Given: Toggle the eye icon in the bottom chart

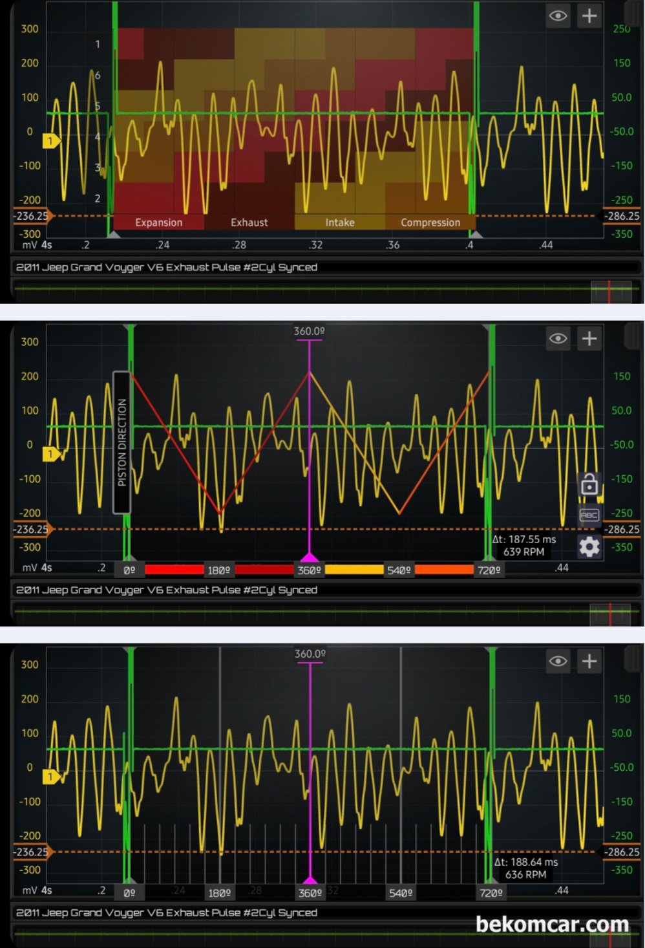Looking at the screenshot, I should [x=558, y=661].
